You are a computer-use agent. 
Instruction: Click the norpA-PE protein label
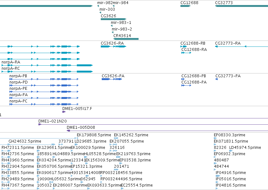click(18, 89)
